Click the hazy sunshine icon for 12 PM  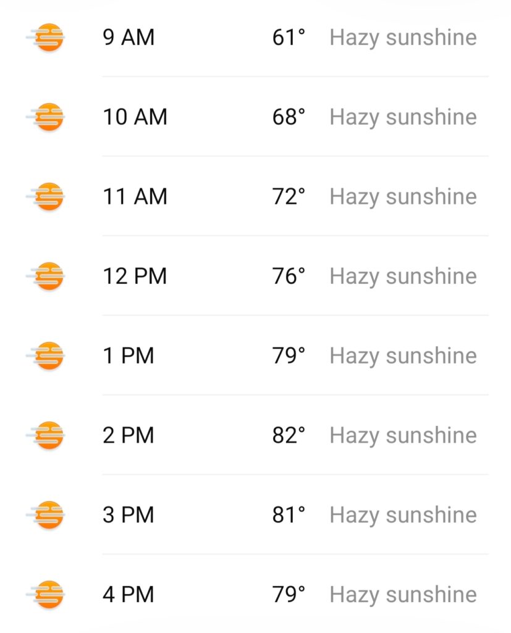tap(48, 276)
